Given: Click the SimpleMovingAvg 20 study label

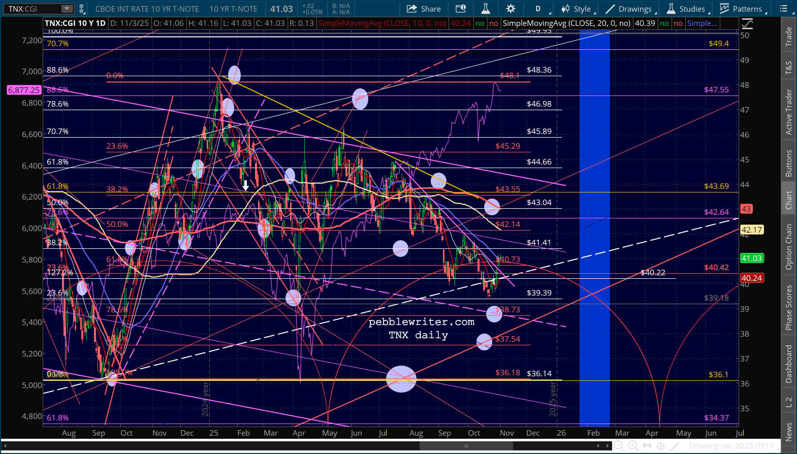Looking at the screenshot, I should [566, 23].
